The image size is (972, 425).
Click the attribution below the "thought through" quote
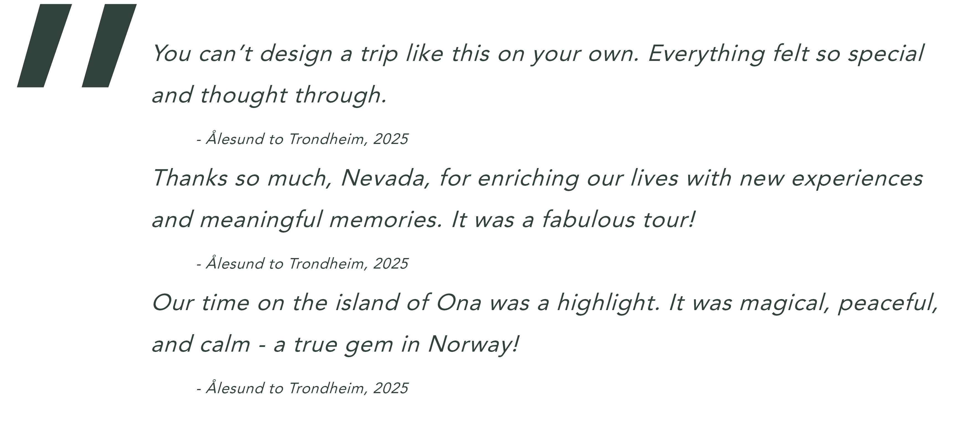pyautogui.click(x=302, y=139)
